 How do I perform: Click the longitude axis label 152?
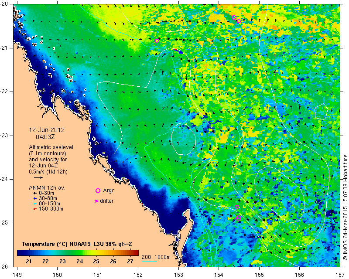(x=138, y=275)
